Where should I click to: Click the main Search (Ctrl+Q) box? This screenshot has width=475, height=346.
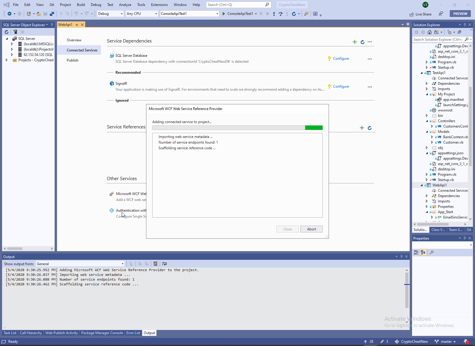pyautogui.click(x=239, y=5)
